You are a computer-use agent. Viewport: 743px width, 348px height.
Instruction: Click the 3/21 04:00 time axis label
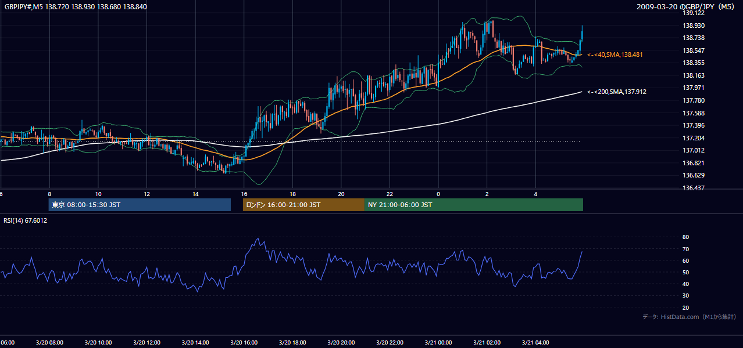click(535, 343)
